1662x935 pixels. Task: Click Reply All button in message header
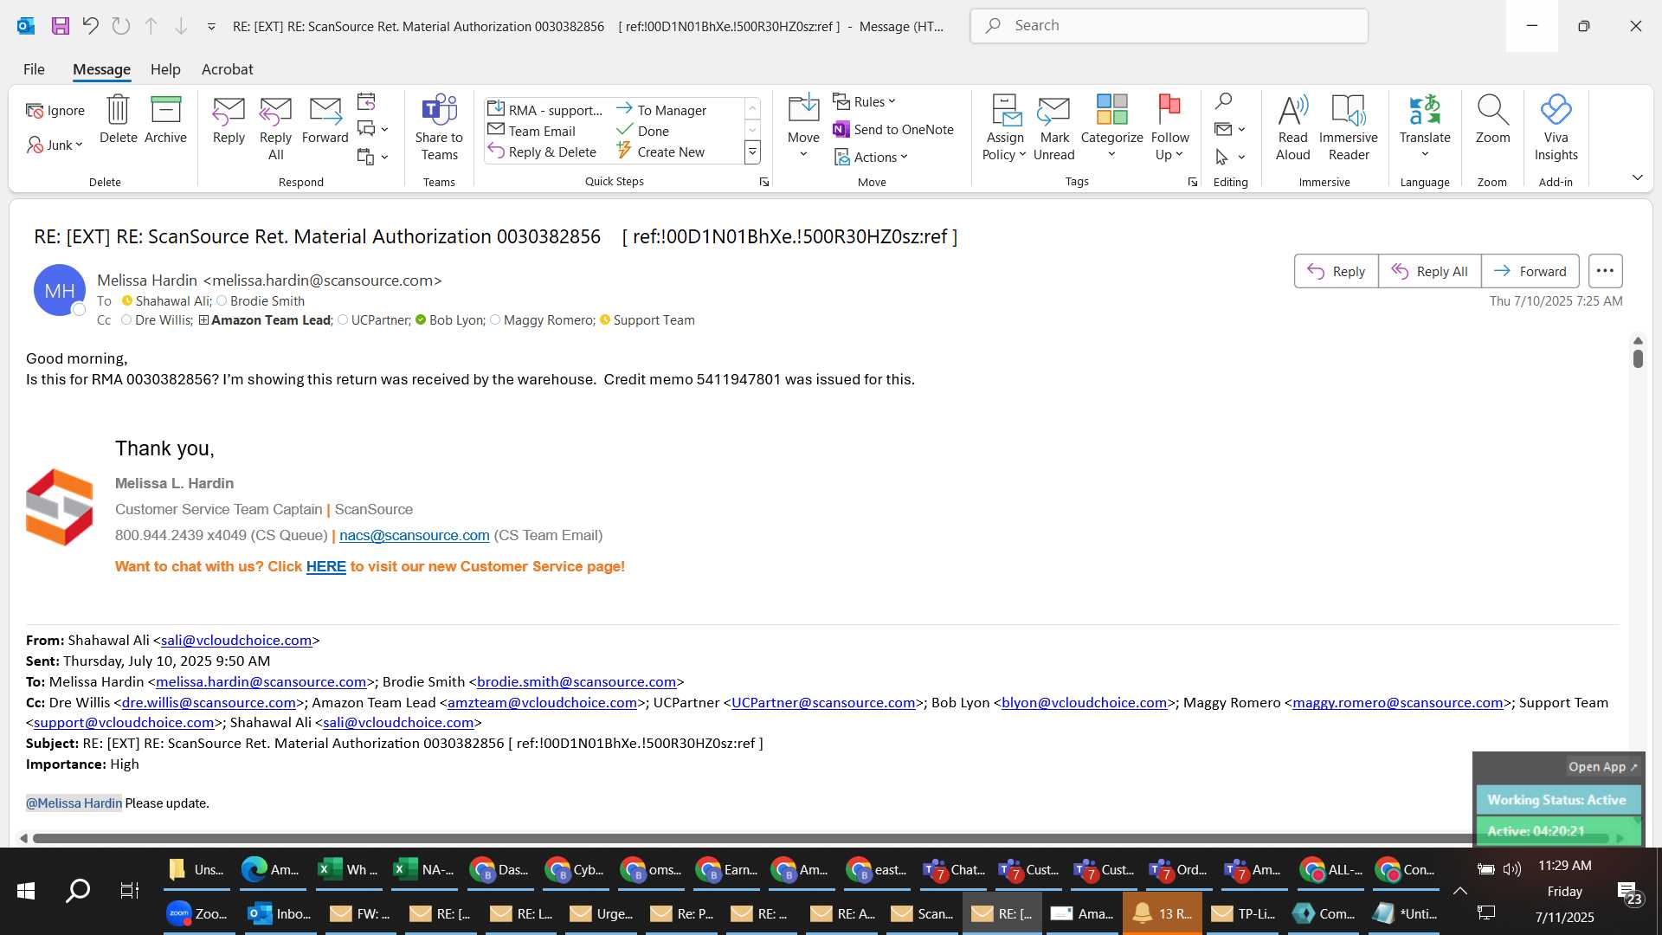coord(1429,271)
